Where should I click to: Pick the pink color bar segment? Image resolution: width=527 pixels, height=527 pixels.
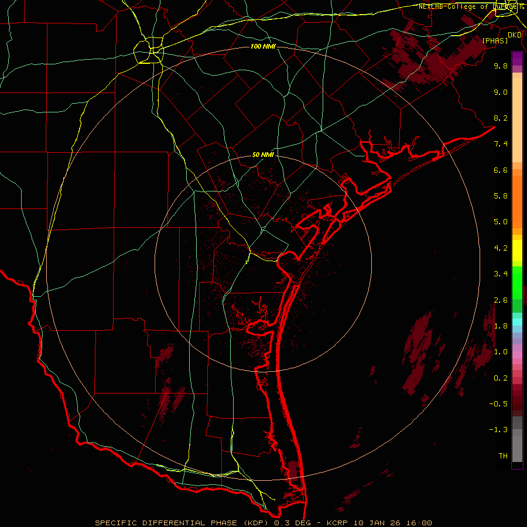click(x=517, y=355)
